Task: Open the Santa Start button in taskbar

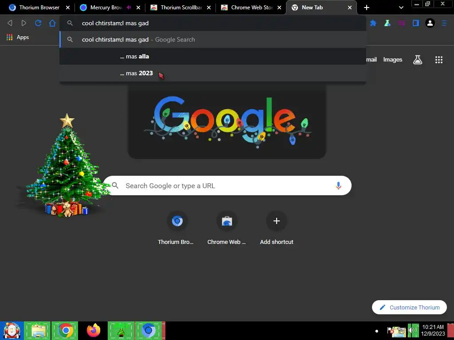Action: point(12,330)
